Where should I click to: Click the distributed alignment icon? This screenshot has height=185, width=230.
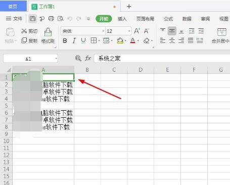click(x=200, y=40)
